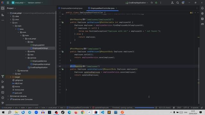Click the background task progress bar

click(144, 108)
